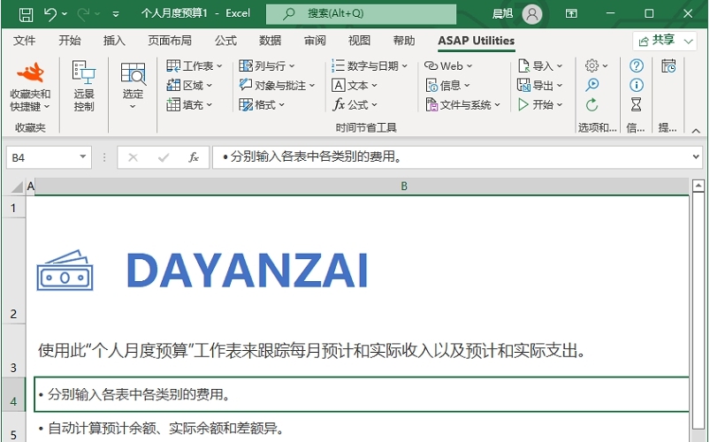
Task: Click the user account avatar icon
Action: 532,13
